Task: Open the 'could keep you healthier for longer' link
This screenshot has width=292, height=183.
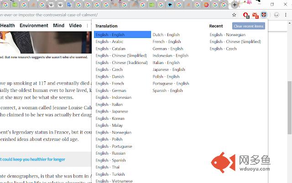Action: pos(32,159)
